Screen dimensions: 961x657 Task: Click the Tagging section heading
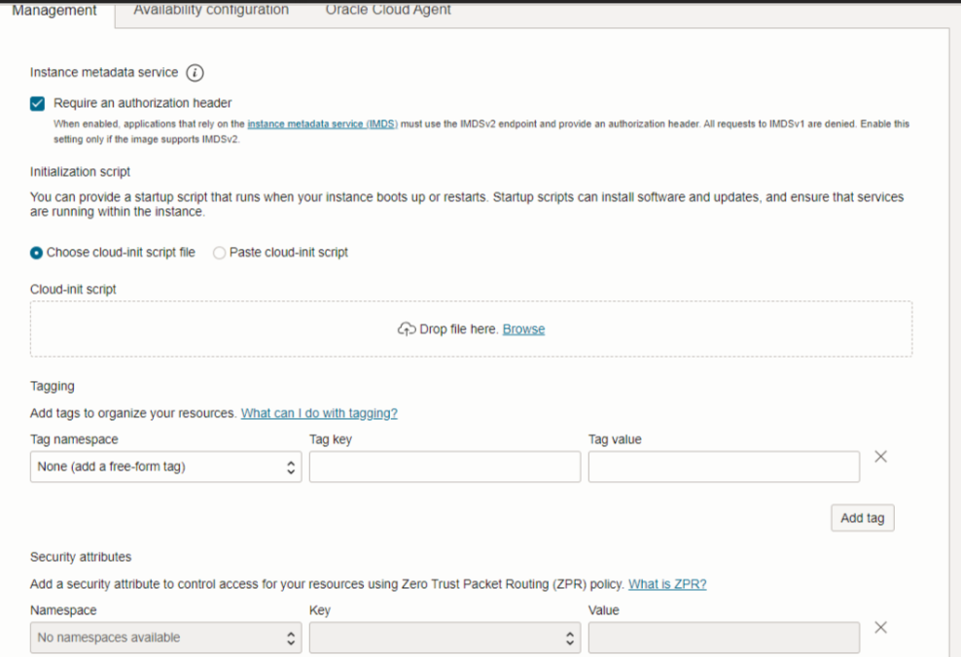(x=53, y=387)
